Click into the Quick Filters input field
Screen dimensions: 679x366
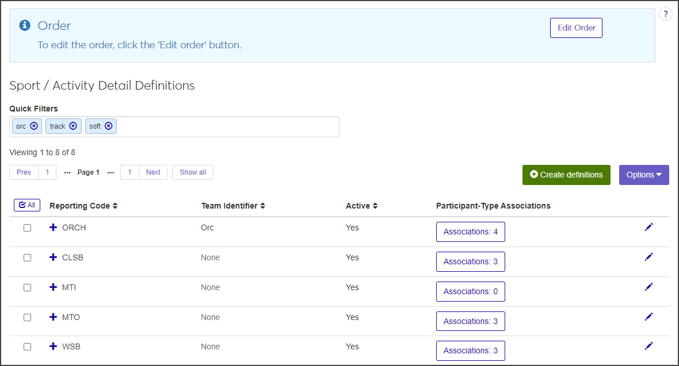coord(227,126)
